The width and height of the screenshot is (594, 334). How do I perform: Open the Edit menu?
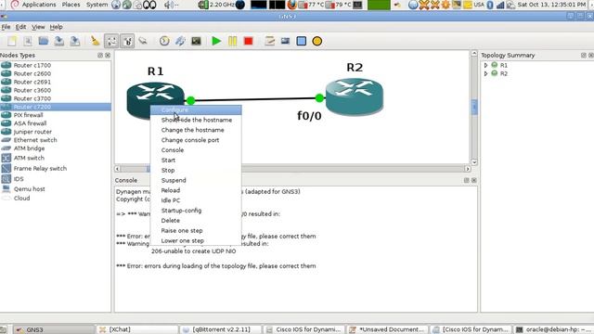[x=20, y=27]
